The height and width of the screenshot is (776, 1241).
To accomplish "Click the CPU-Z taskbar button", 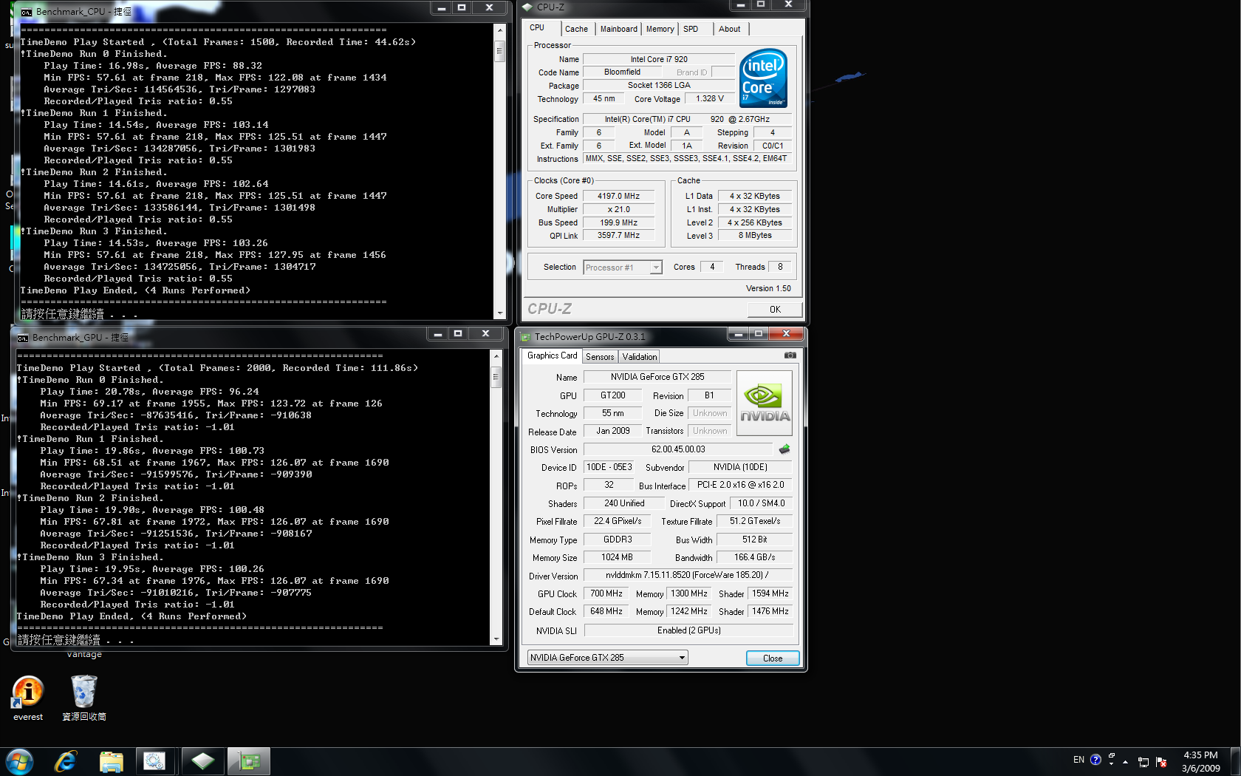I will click(202, 761).
